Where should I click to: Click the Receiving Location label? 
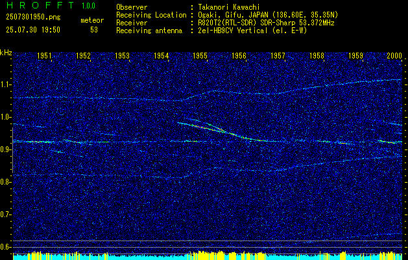(151, 15)
